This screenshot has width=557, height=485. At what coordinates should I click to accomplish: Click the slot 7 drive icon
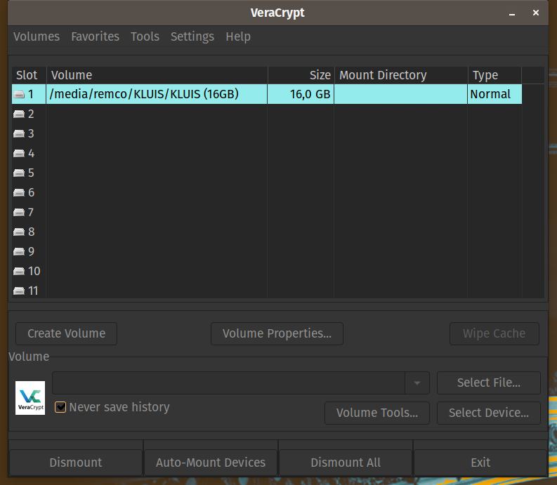(x=19, y=213)
